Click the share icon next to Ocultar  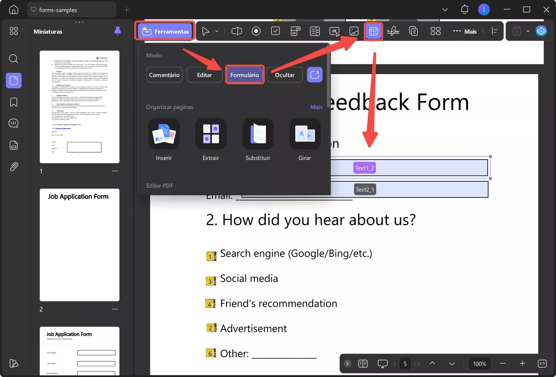[315, 75]
